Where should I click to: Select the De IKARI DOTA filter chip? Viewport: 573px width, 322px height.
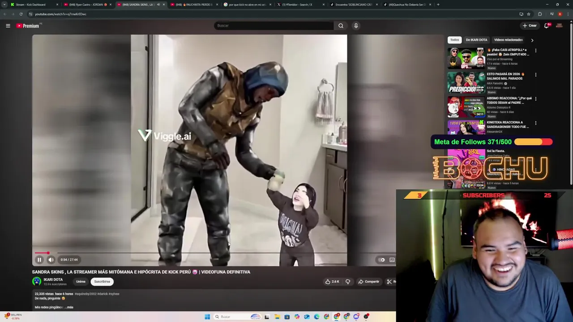pyautogui.click(x=476, y=40)
